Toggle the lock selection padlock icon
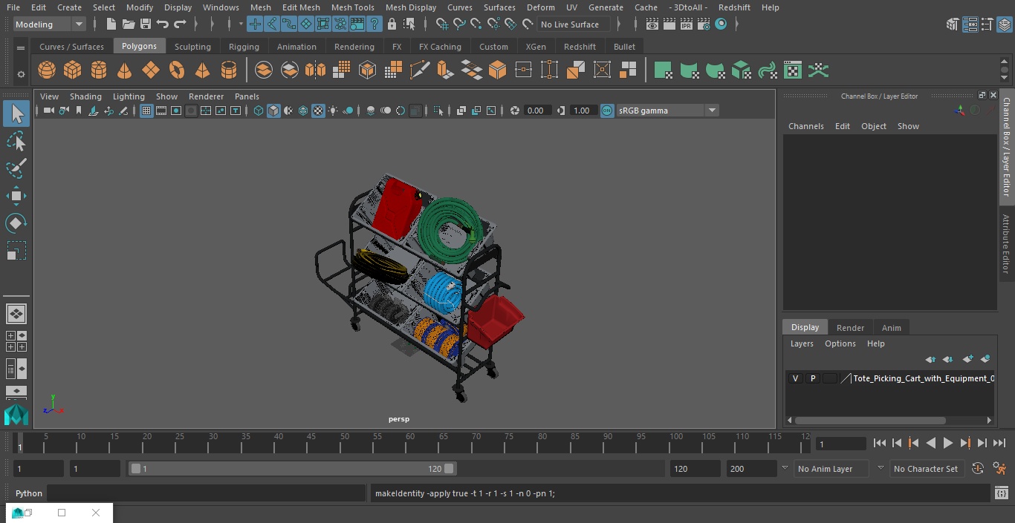 point(392,24)
